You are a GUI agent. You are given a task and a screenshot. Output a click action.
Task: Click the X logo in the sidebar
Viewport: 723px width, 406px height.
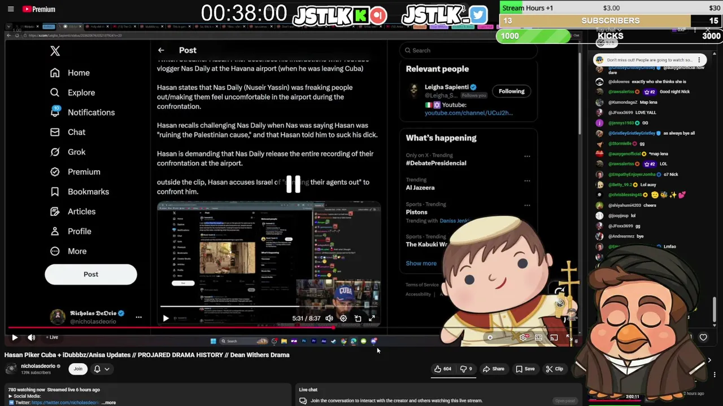(55, 51)
